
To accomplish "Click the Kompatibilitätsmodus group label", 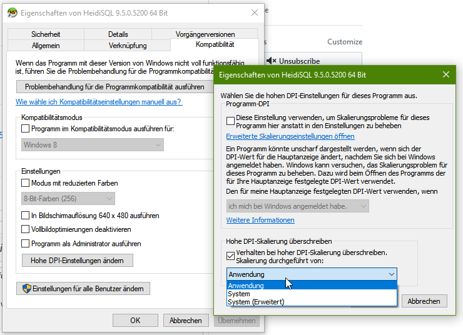I will [52, 117].
